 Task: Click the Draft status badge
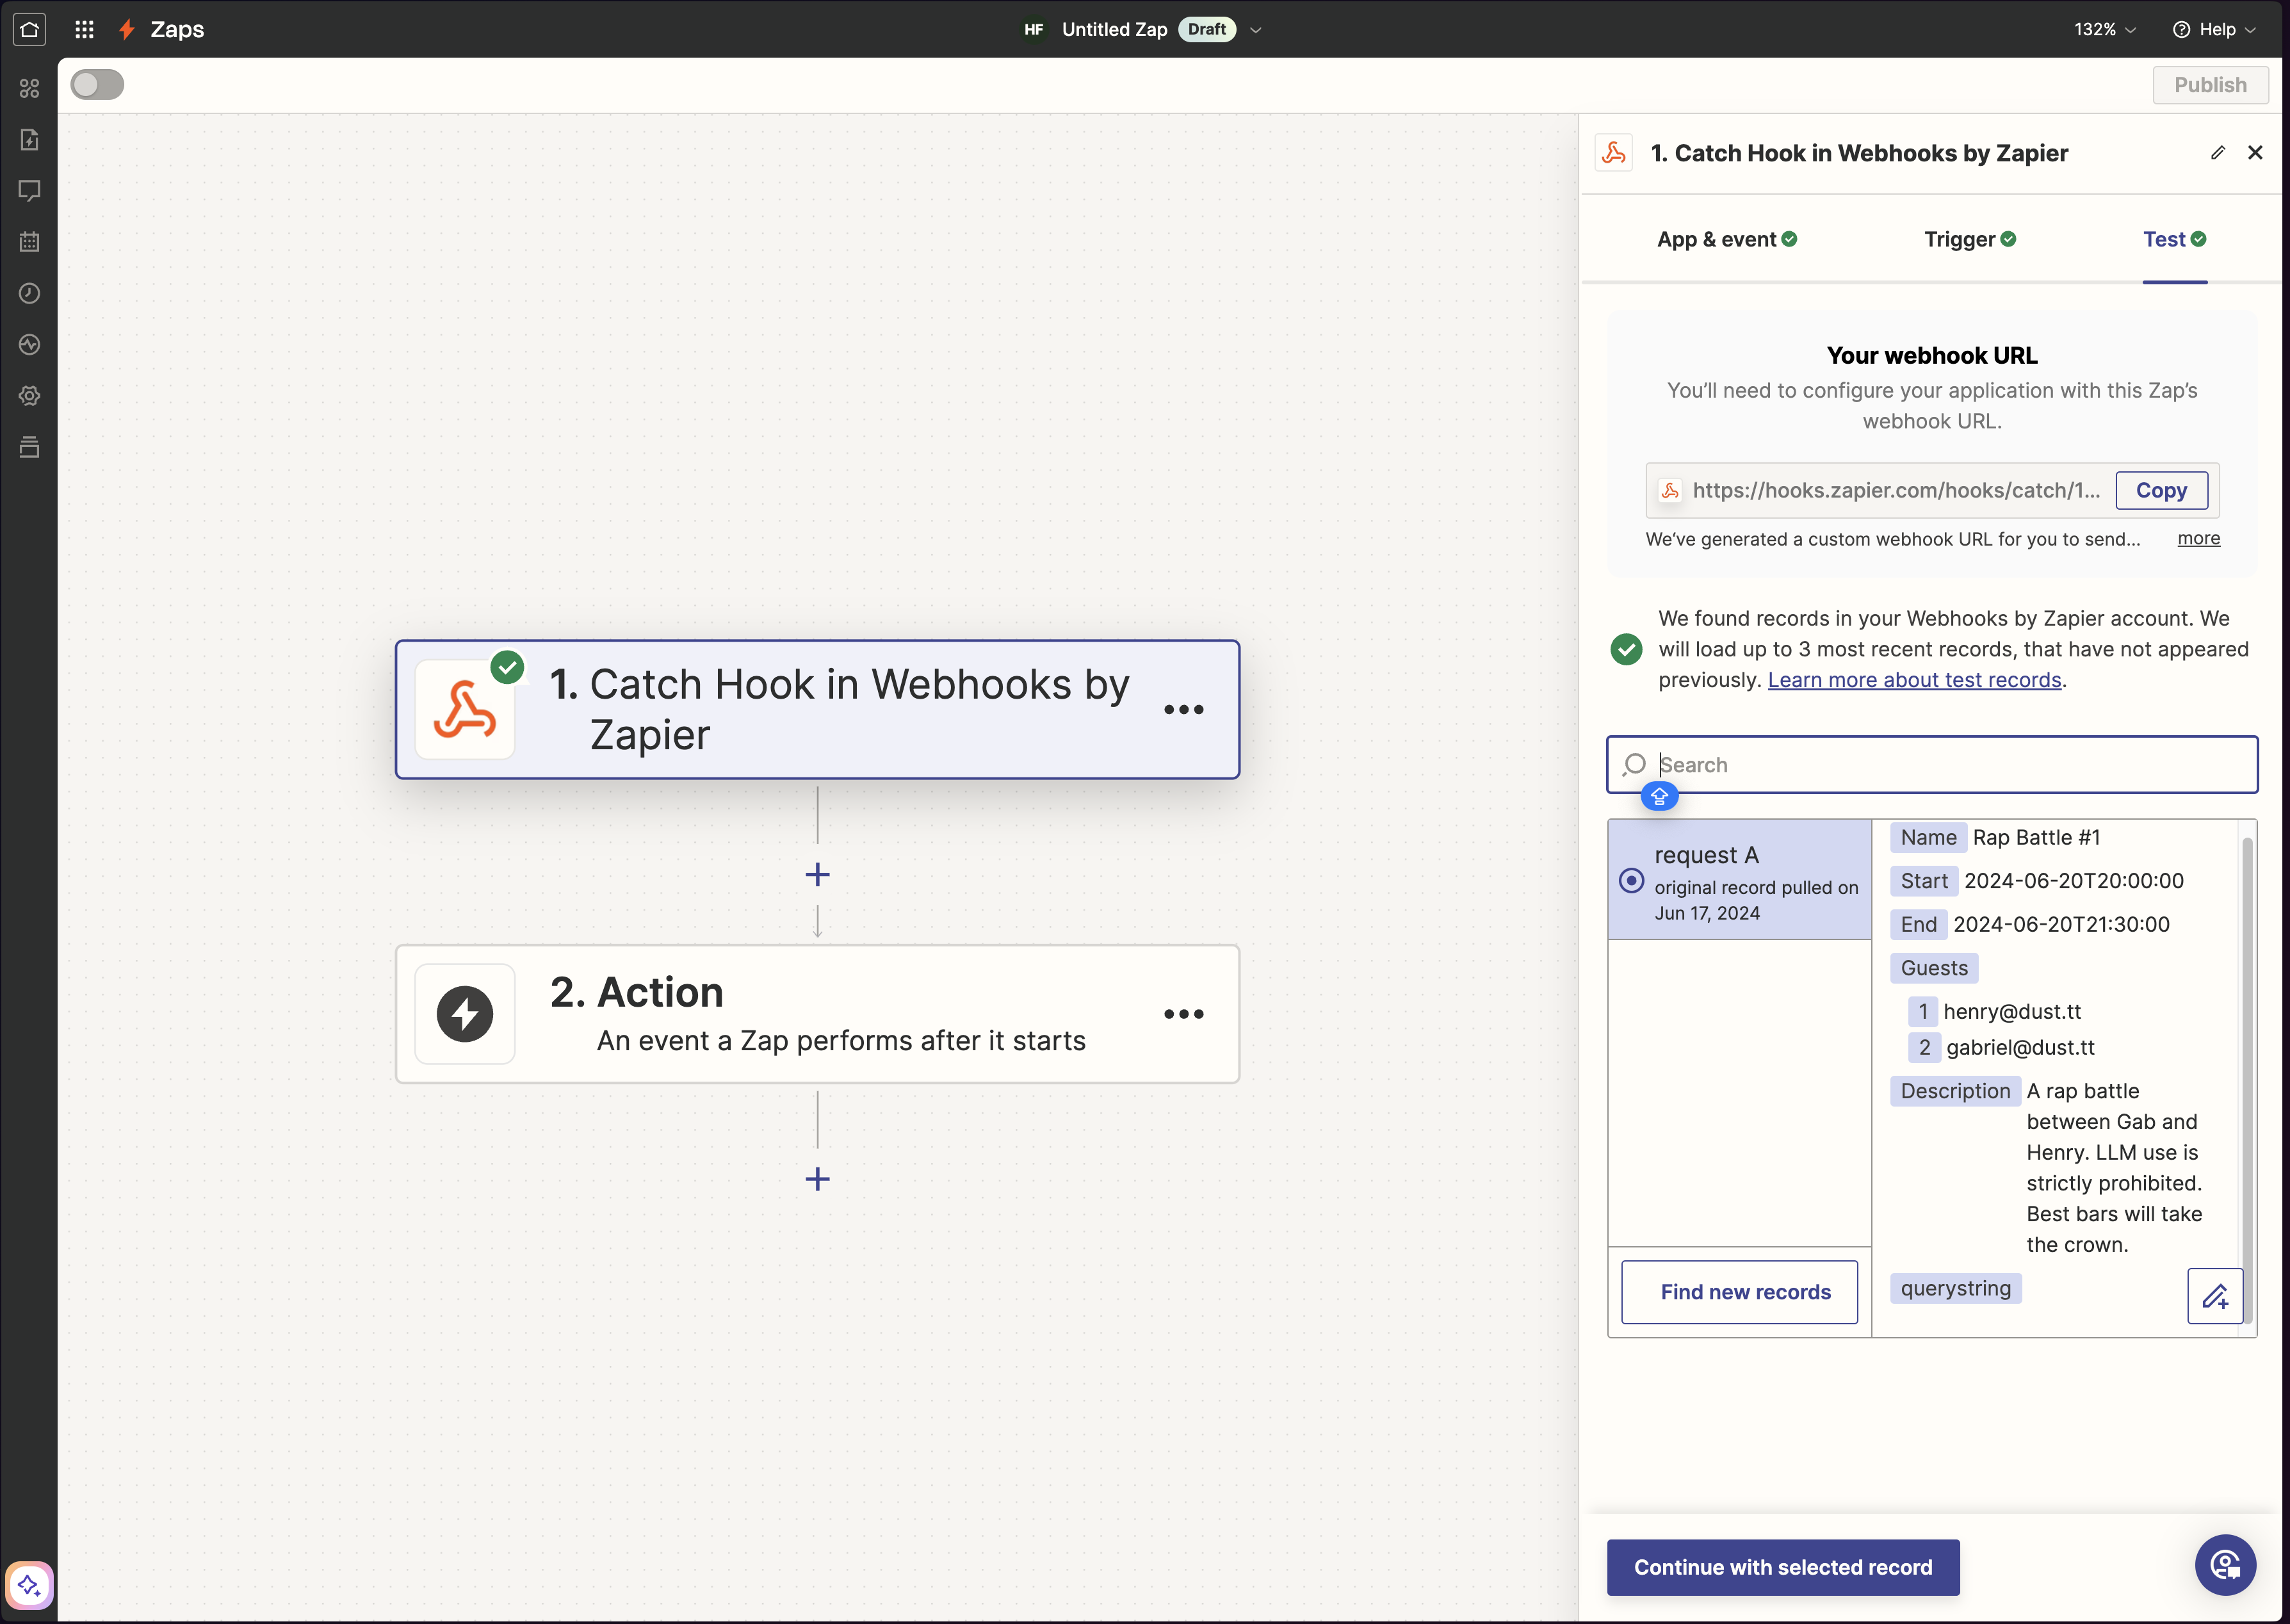pos(1207,29)
